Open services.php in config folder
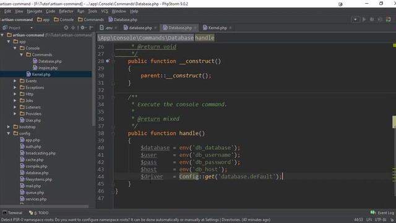This screenshot has height=223, width=396. pyautogui.click(x=33, y=199)
